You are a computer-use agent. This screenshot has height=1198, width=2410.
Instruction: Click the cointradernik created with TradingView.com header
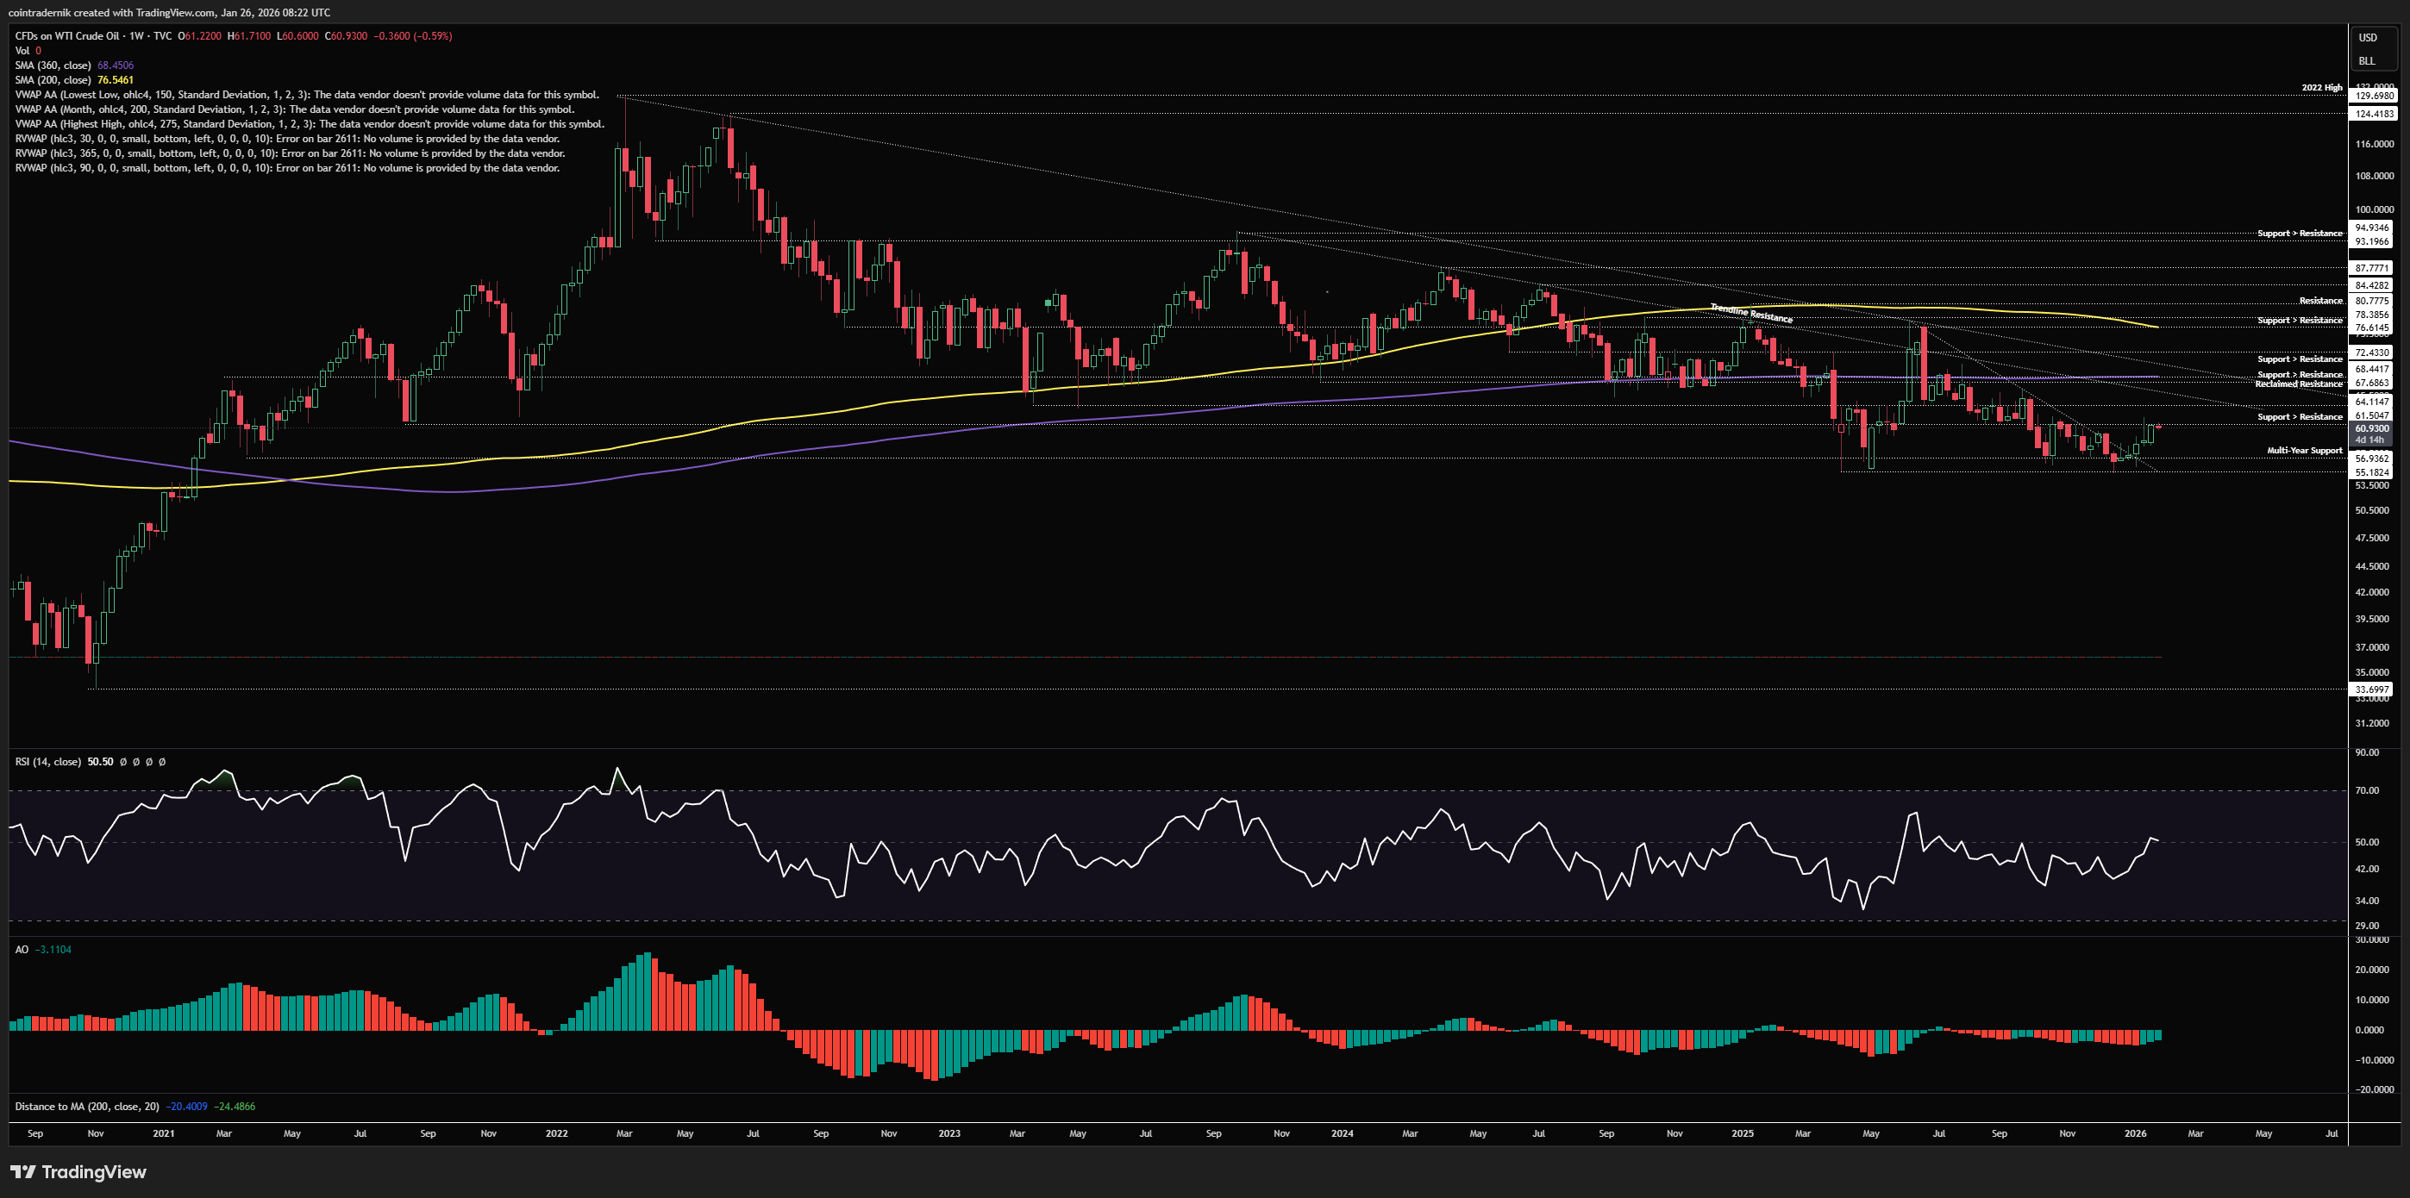pyautogui.click(x=168, y=12)
